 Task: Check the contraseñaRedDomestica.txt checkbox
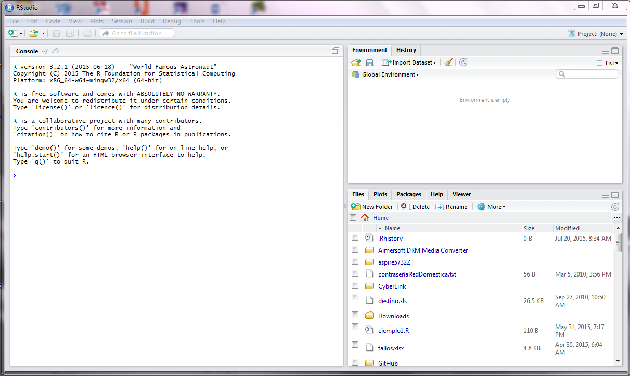[355, 273]
